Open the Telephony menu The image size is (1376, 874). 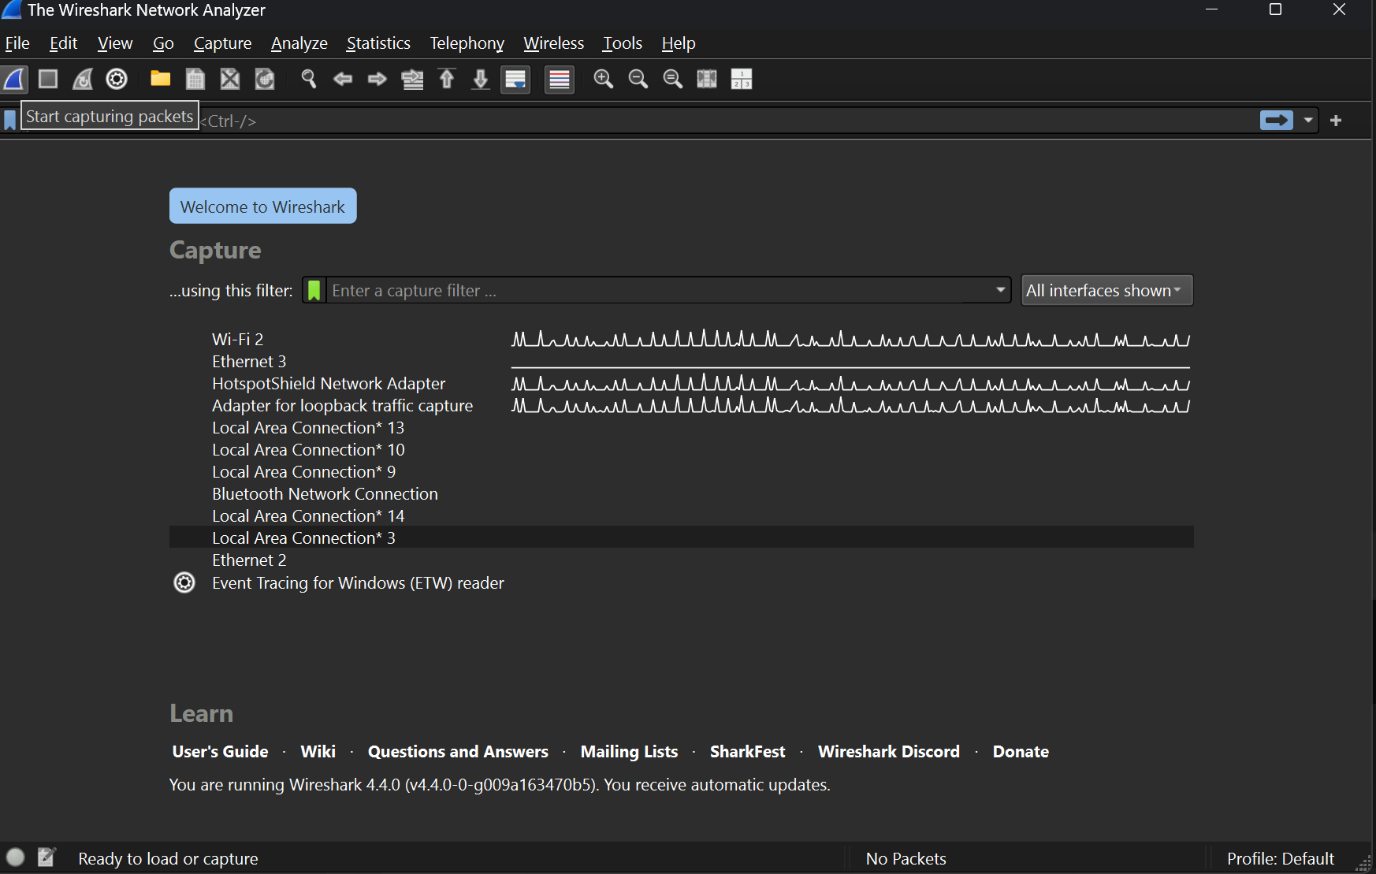467,43
